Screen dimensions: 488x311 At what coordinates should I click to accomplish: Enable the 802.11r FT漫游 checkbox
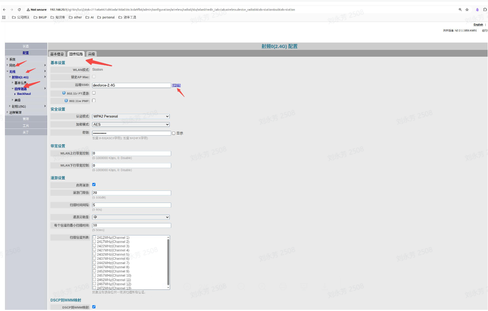point(94,93)
